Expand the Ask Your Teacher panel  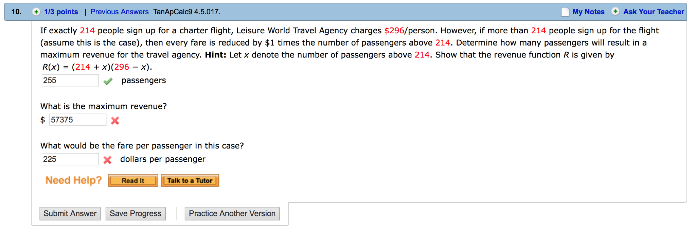coord(653,12)
